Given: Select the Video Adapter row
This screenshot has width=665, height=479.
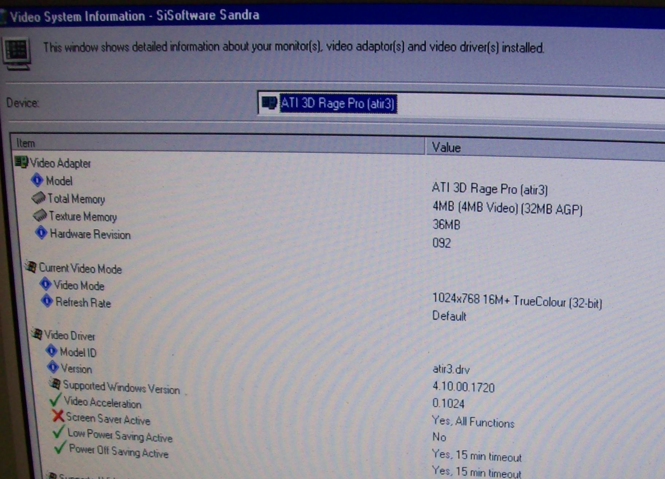Looking at the screenshot, I should [60, 163].
